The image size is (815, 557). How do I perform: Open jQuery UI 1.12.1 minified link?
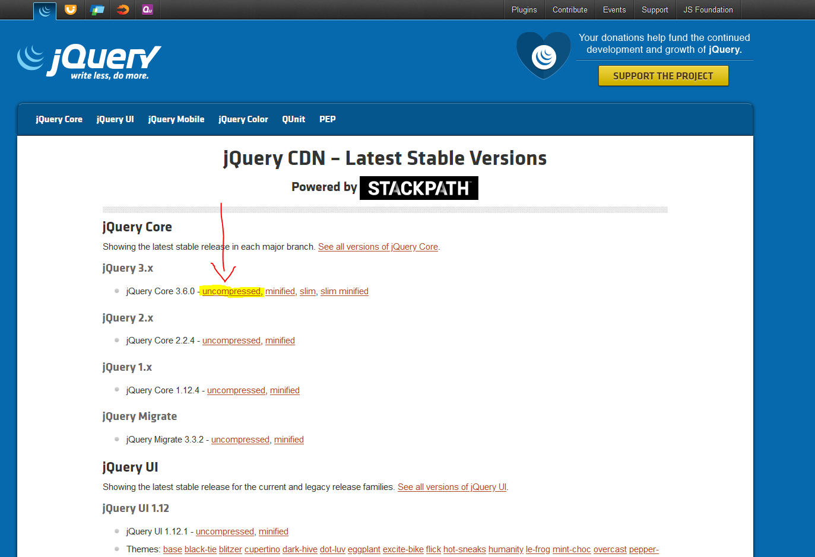coord(274,531)
